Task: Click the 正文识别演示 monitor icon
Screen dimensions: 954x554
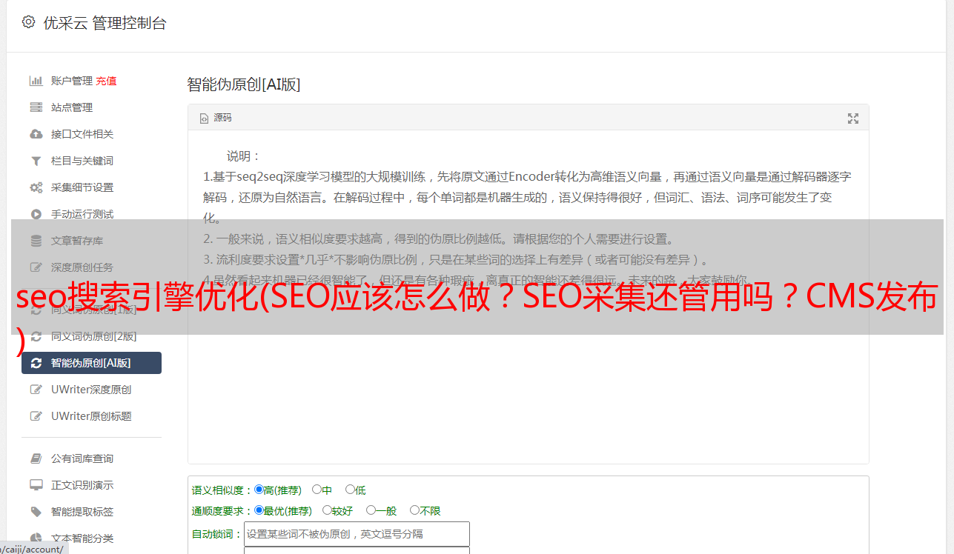Action: (x=36, y=485)
